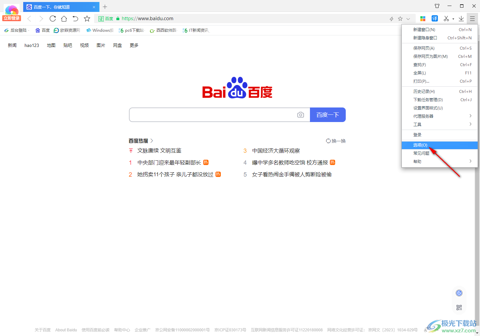Viewport: 480px width, 336px height.
Task: Click the 立即登录 login badge
Action: pos(12,18)
